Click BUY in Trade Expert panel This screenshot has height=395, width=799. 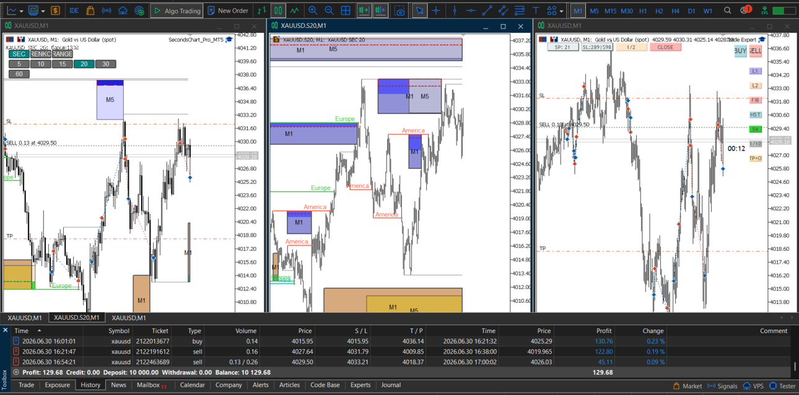tap(740, 51)
